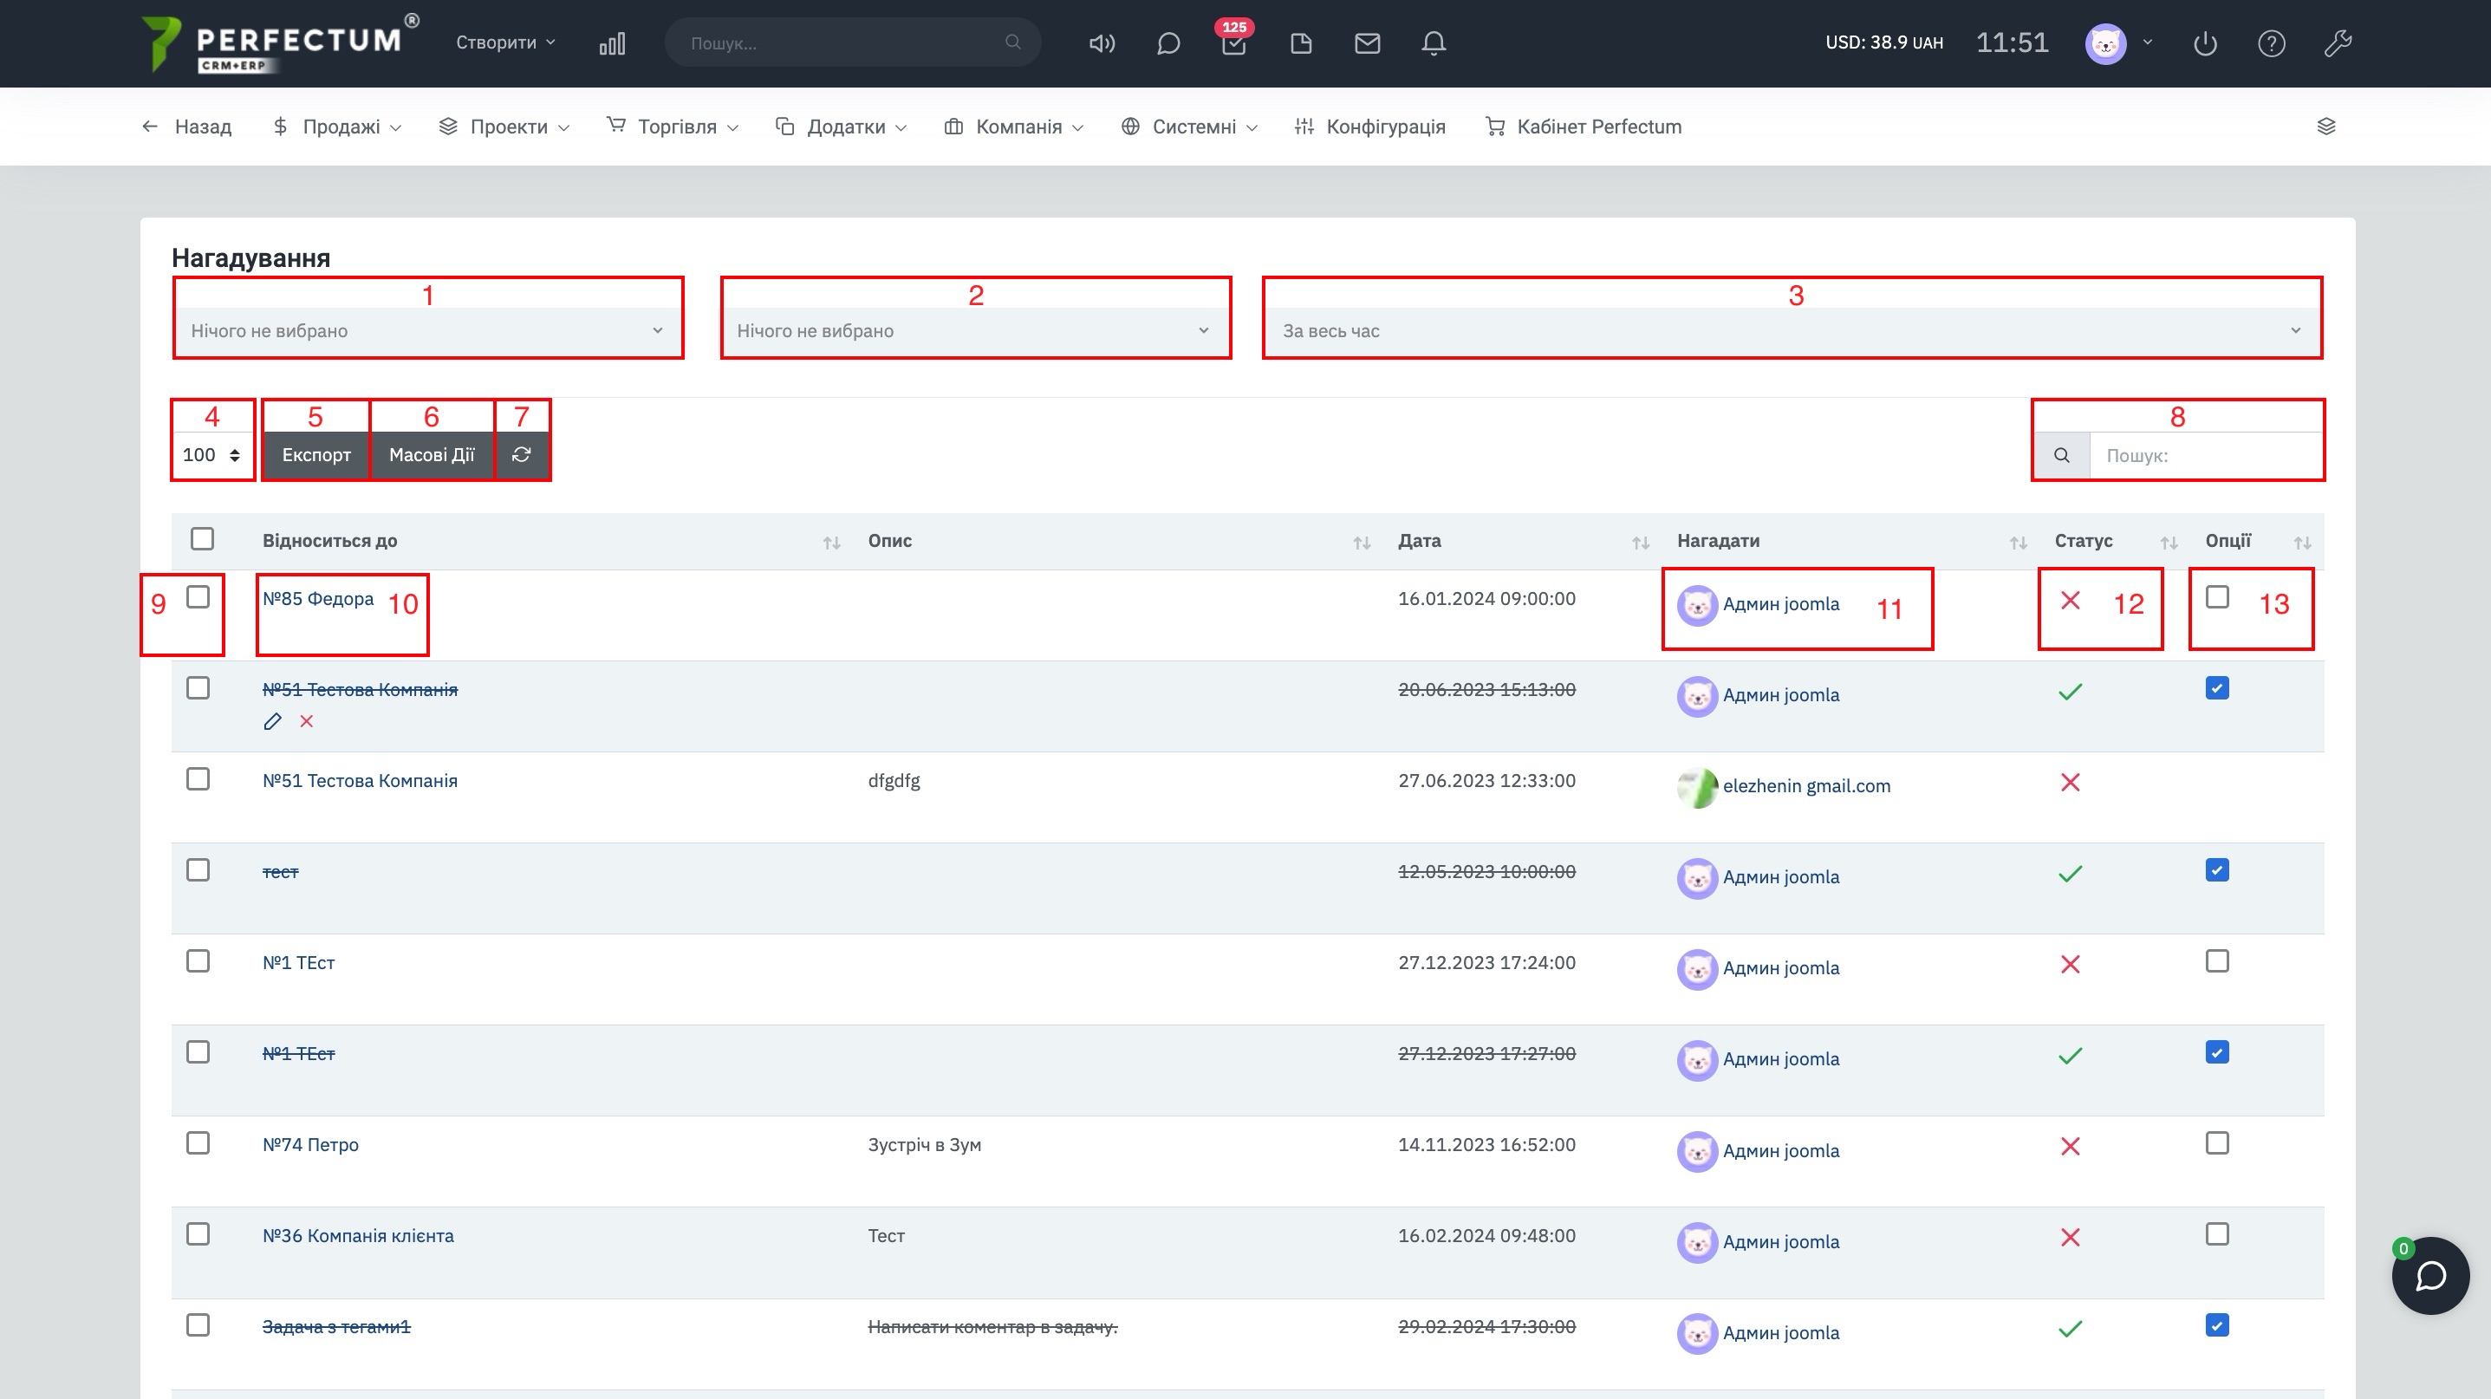This screenshot has width=2491, height=1399.
Task: Expand the За весь час period dropdown
Action: [1791, 330]
